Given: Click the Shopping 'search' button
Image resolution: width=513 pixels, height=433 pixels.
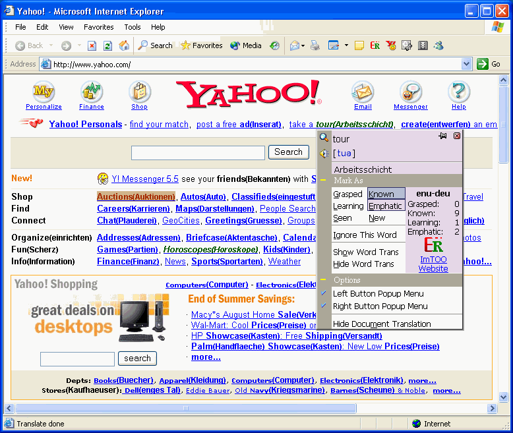Looking at the screenshot, I should 137,359.
